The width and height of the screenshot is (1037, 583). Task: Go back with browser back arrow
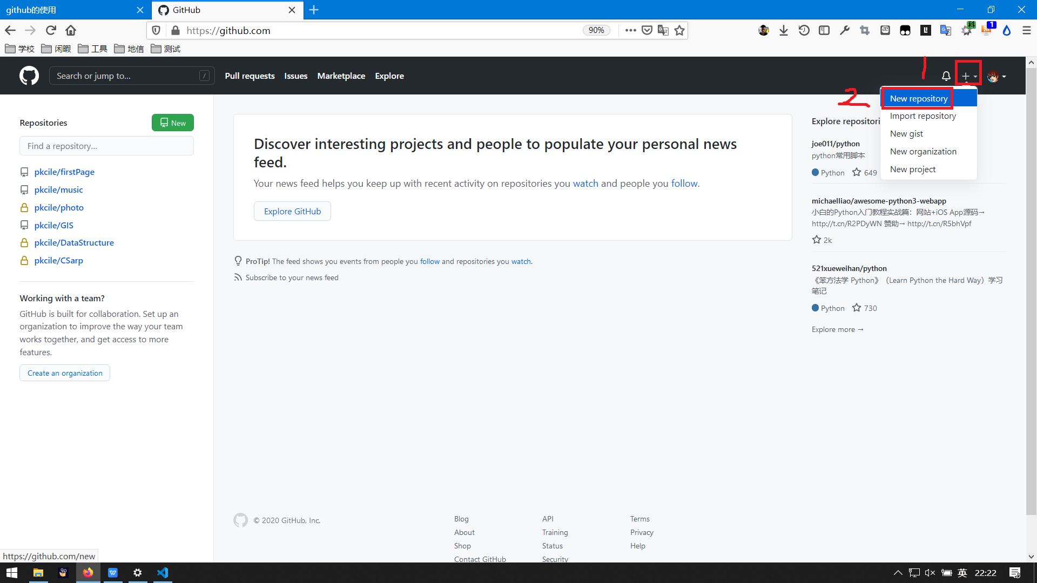[x=10, y=30]
